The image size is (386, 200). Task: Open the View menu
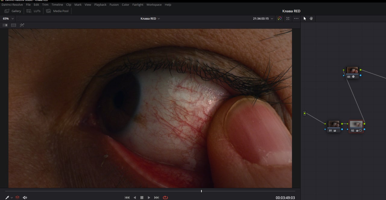(x=88, y=5)
